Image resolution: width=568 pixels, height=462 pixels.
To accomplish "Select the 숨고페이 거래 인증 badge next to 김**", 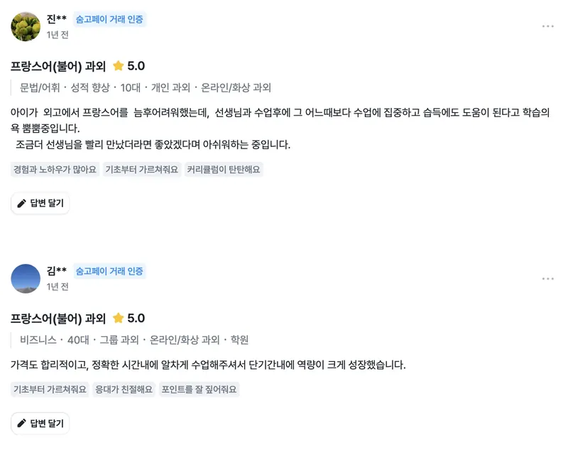I will pos(109,271).
